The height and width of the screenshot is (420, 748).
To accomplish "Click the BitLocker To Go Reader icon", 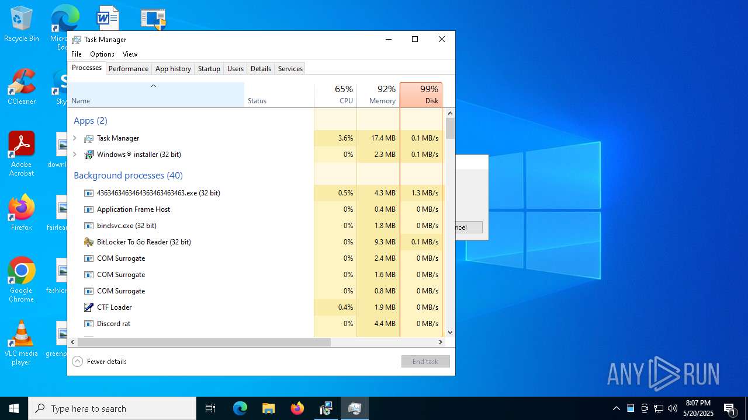I will click(x=89, y=242).
